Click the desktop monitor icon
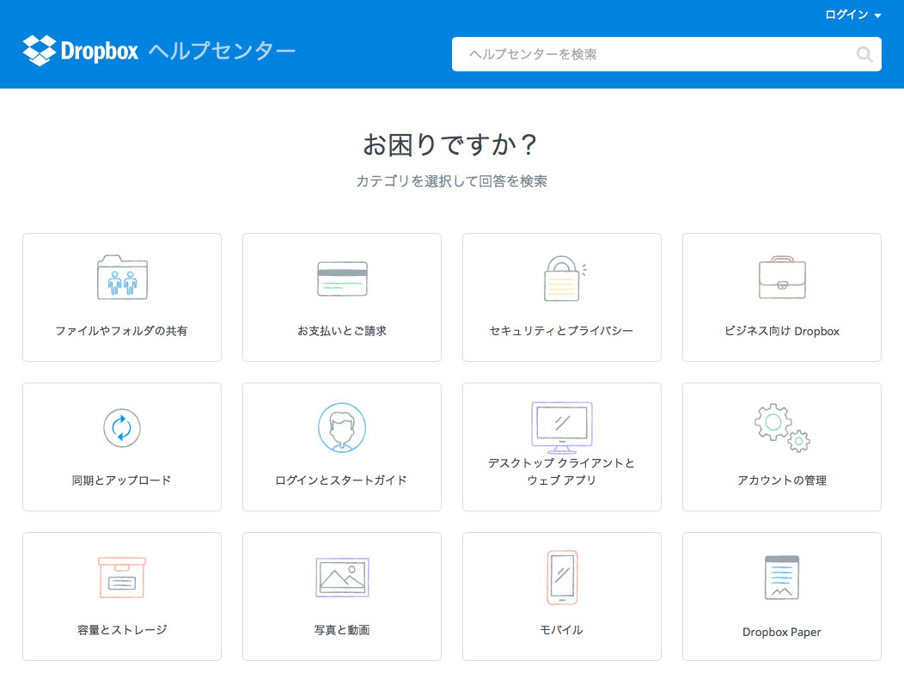The image size is (904, 673). point(561,428)
